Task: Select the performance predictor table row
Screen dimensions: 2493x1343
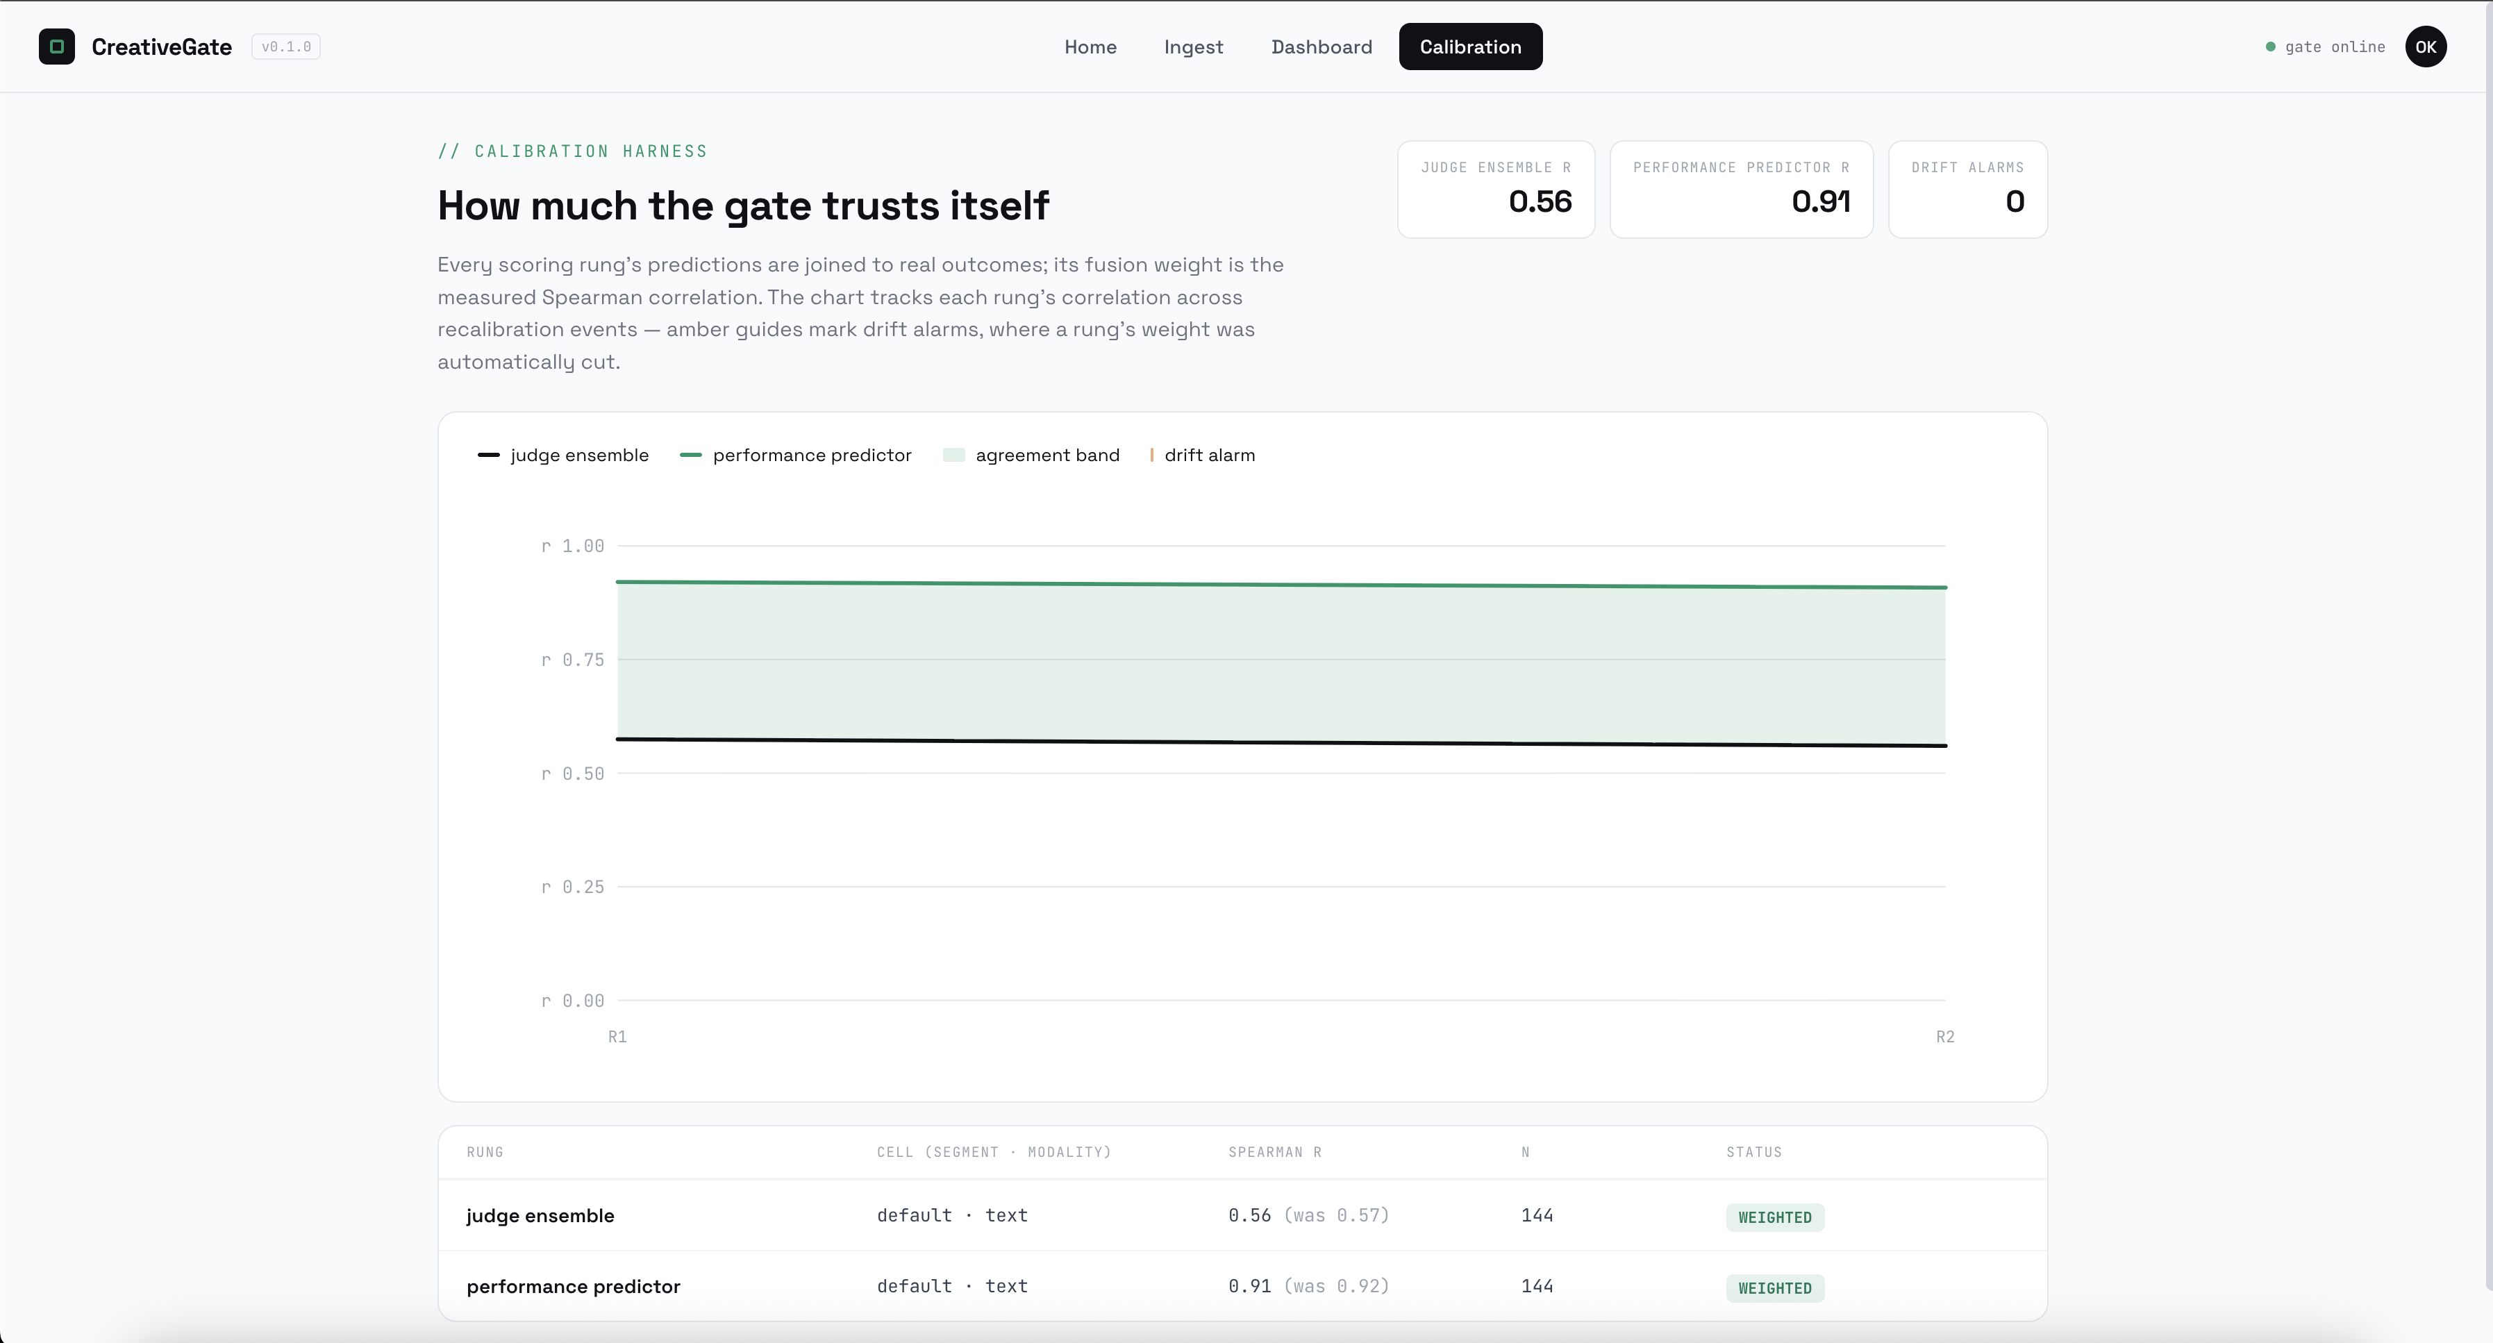Action: coord(1242,1286)
